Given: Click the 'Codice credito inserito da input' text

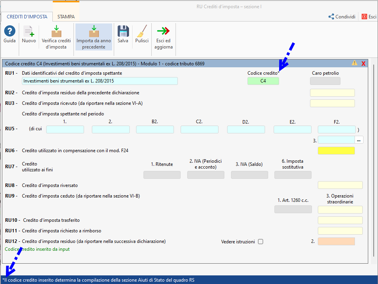Looking at the screenshot, I should (37, 249).
